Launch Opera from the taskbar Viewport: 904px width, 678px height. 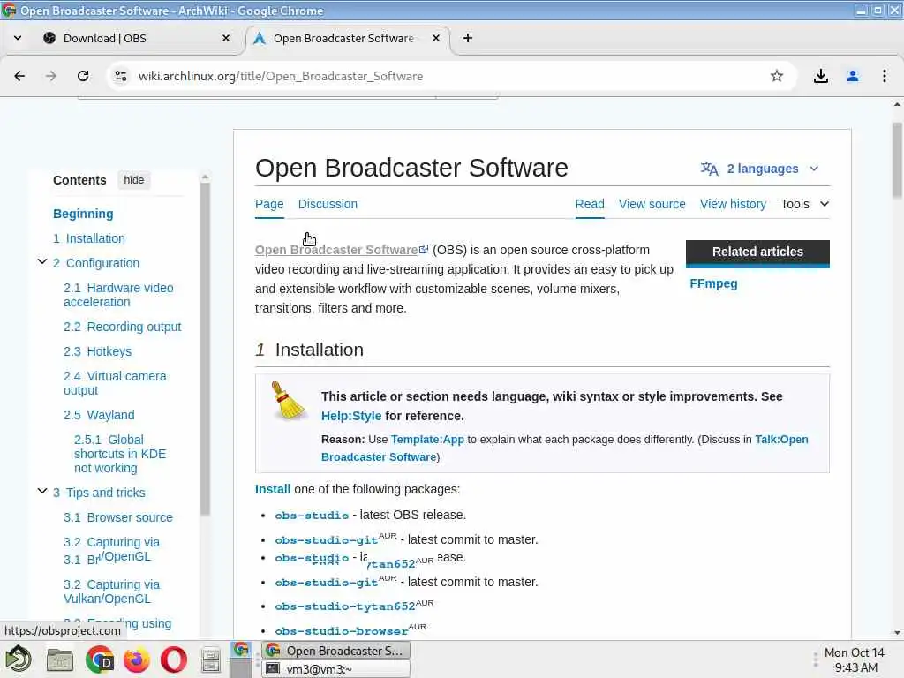[174, 659]
